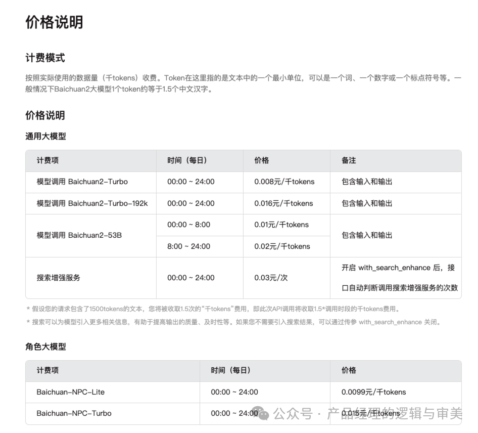
Task: Select the page title 价格说明
Action: (x=55, y=23)
